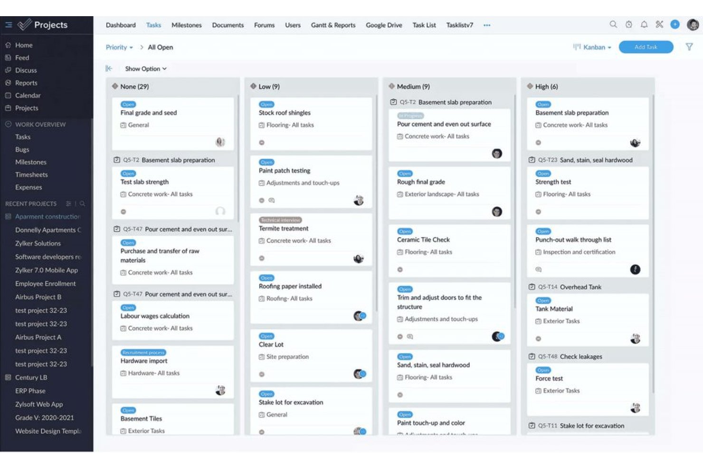Open the Century LB project
This screenshot has height=469, width=703.
click(x=31, y=377)
